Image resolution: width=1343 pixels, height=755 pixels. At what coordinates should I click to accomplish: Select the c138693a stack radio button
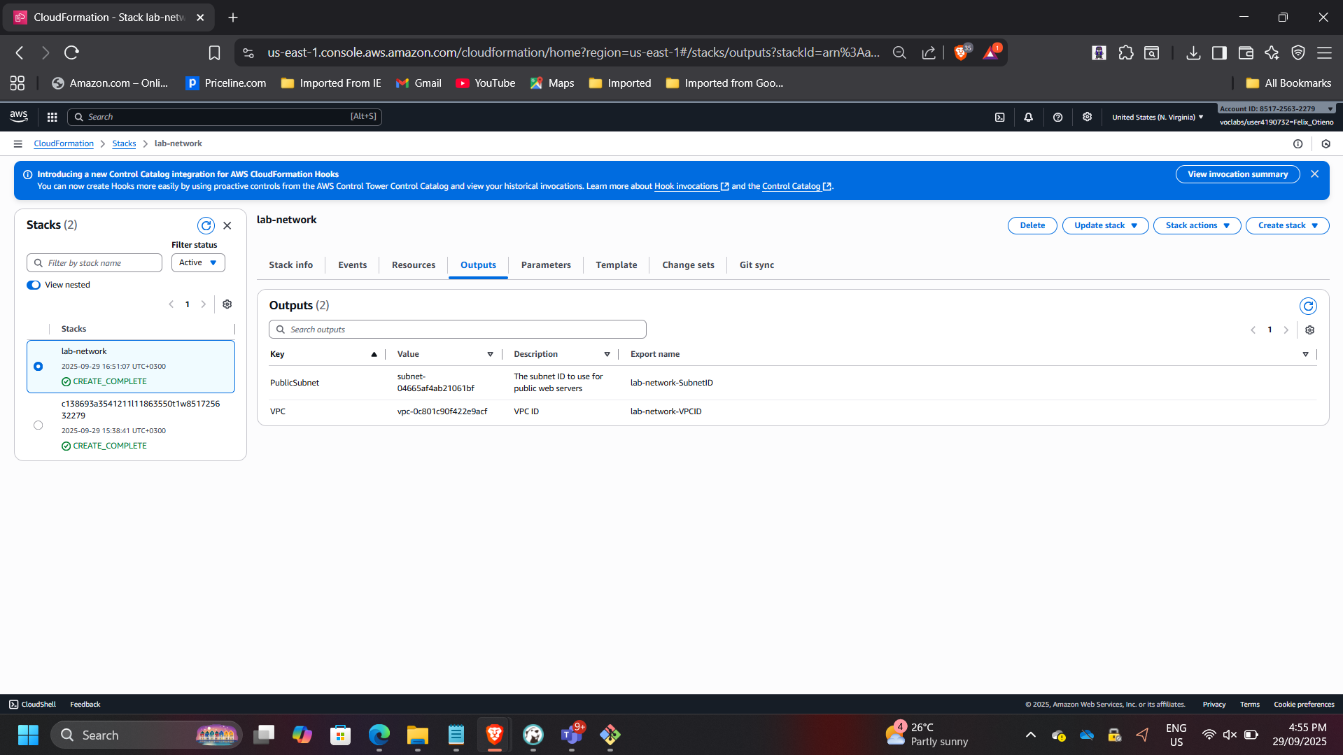(x=38, y=425)
